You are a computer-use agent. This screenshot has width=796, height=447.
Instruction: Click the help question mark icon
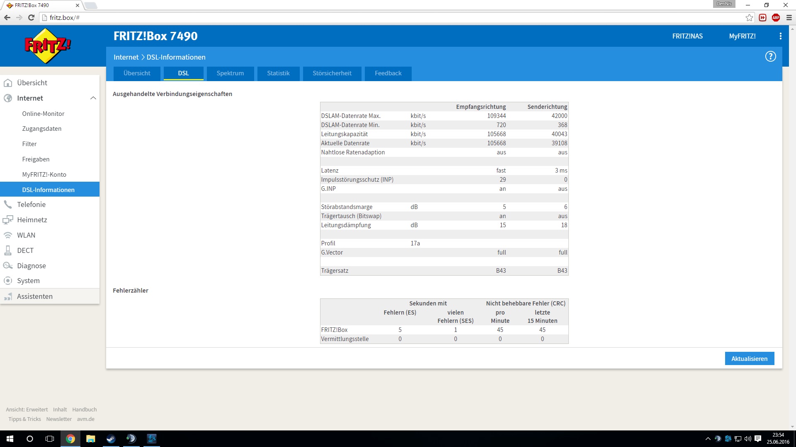pos(770,57)
